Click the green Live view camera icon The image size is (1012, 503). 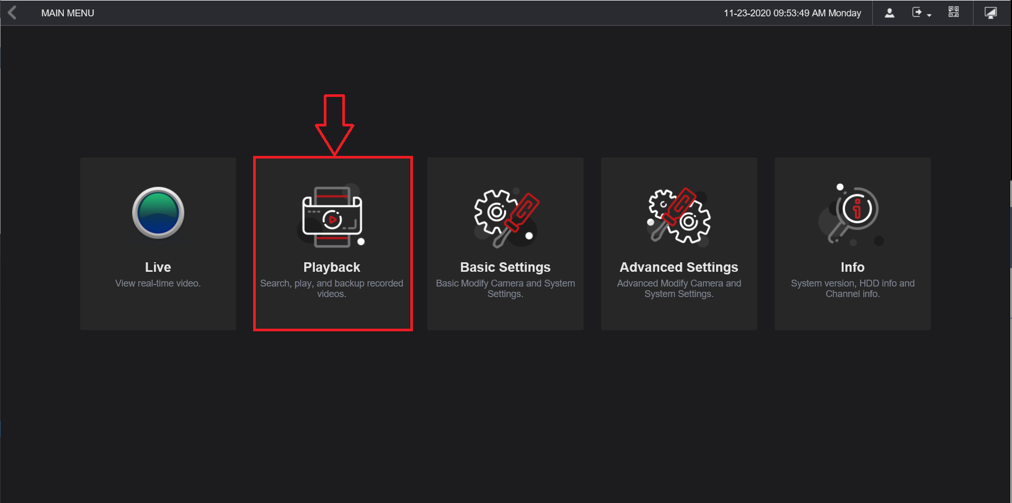[x=157, y=213]
